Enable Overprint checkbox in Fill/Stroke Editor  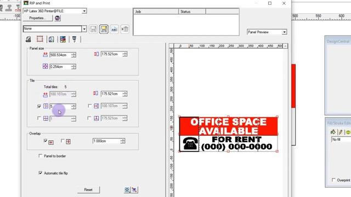coord(333,180)
